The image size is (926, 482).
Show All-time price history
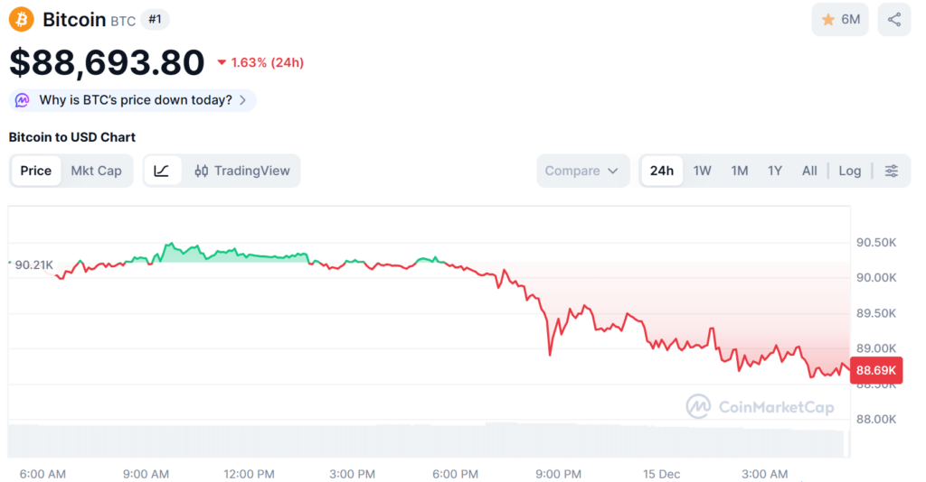coord(809,171)
